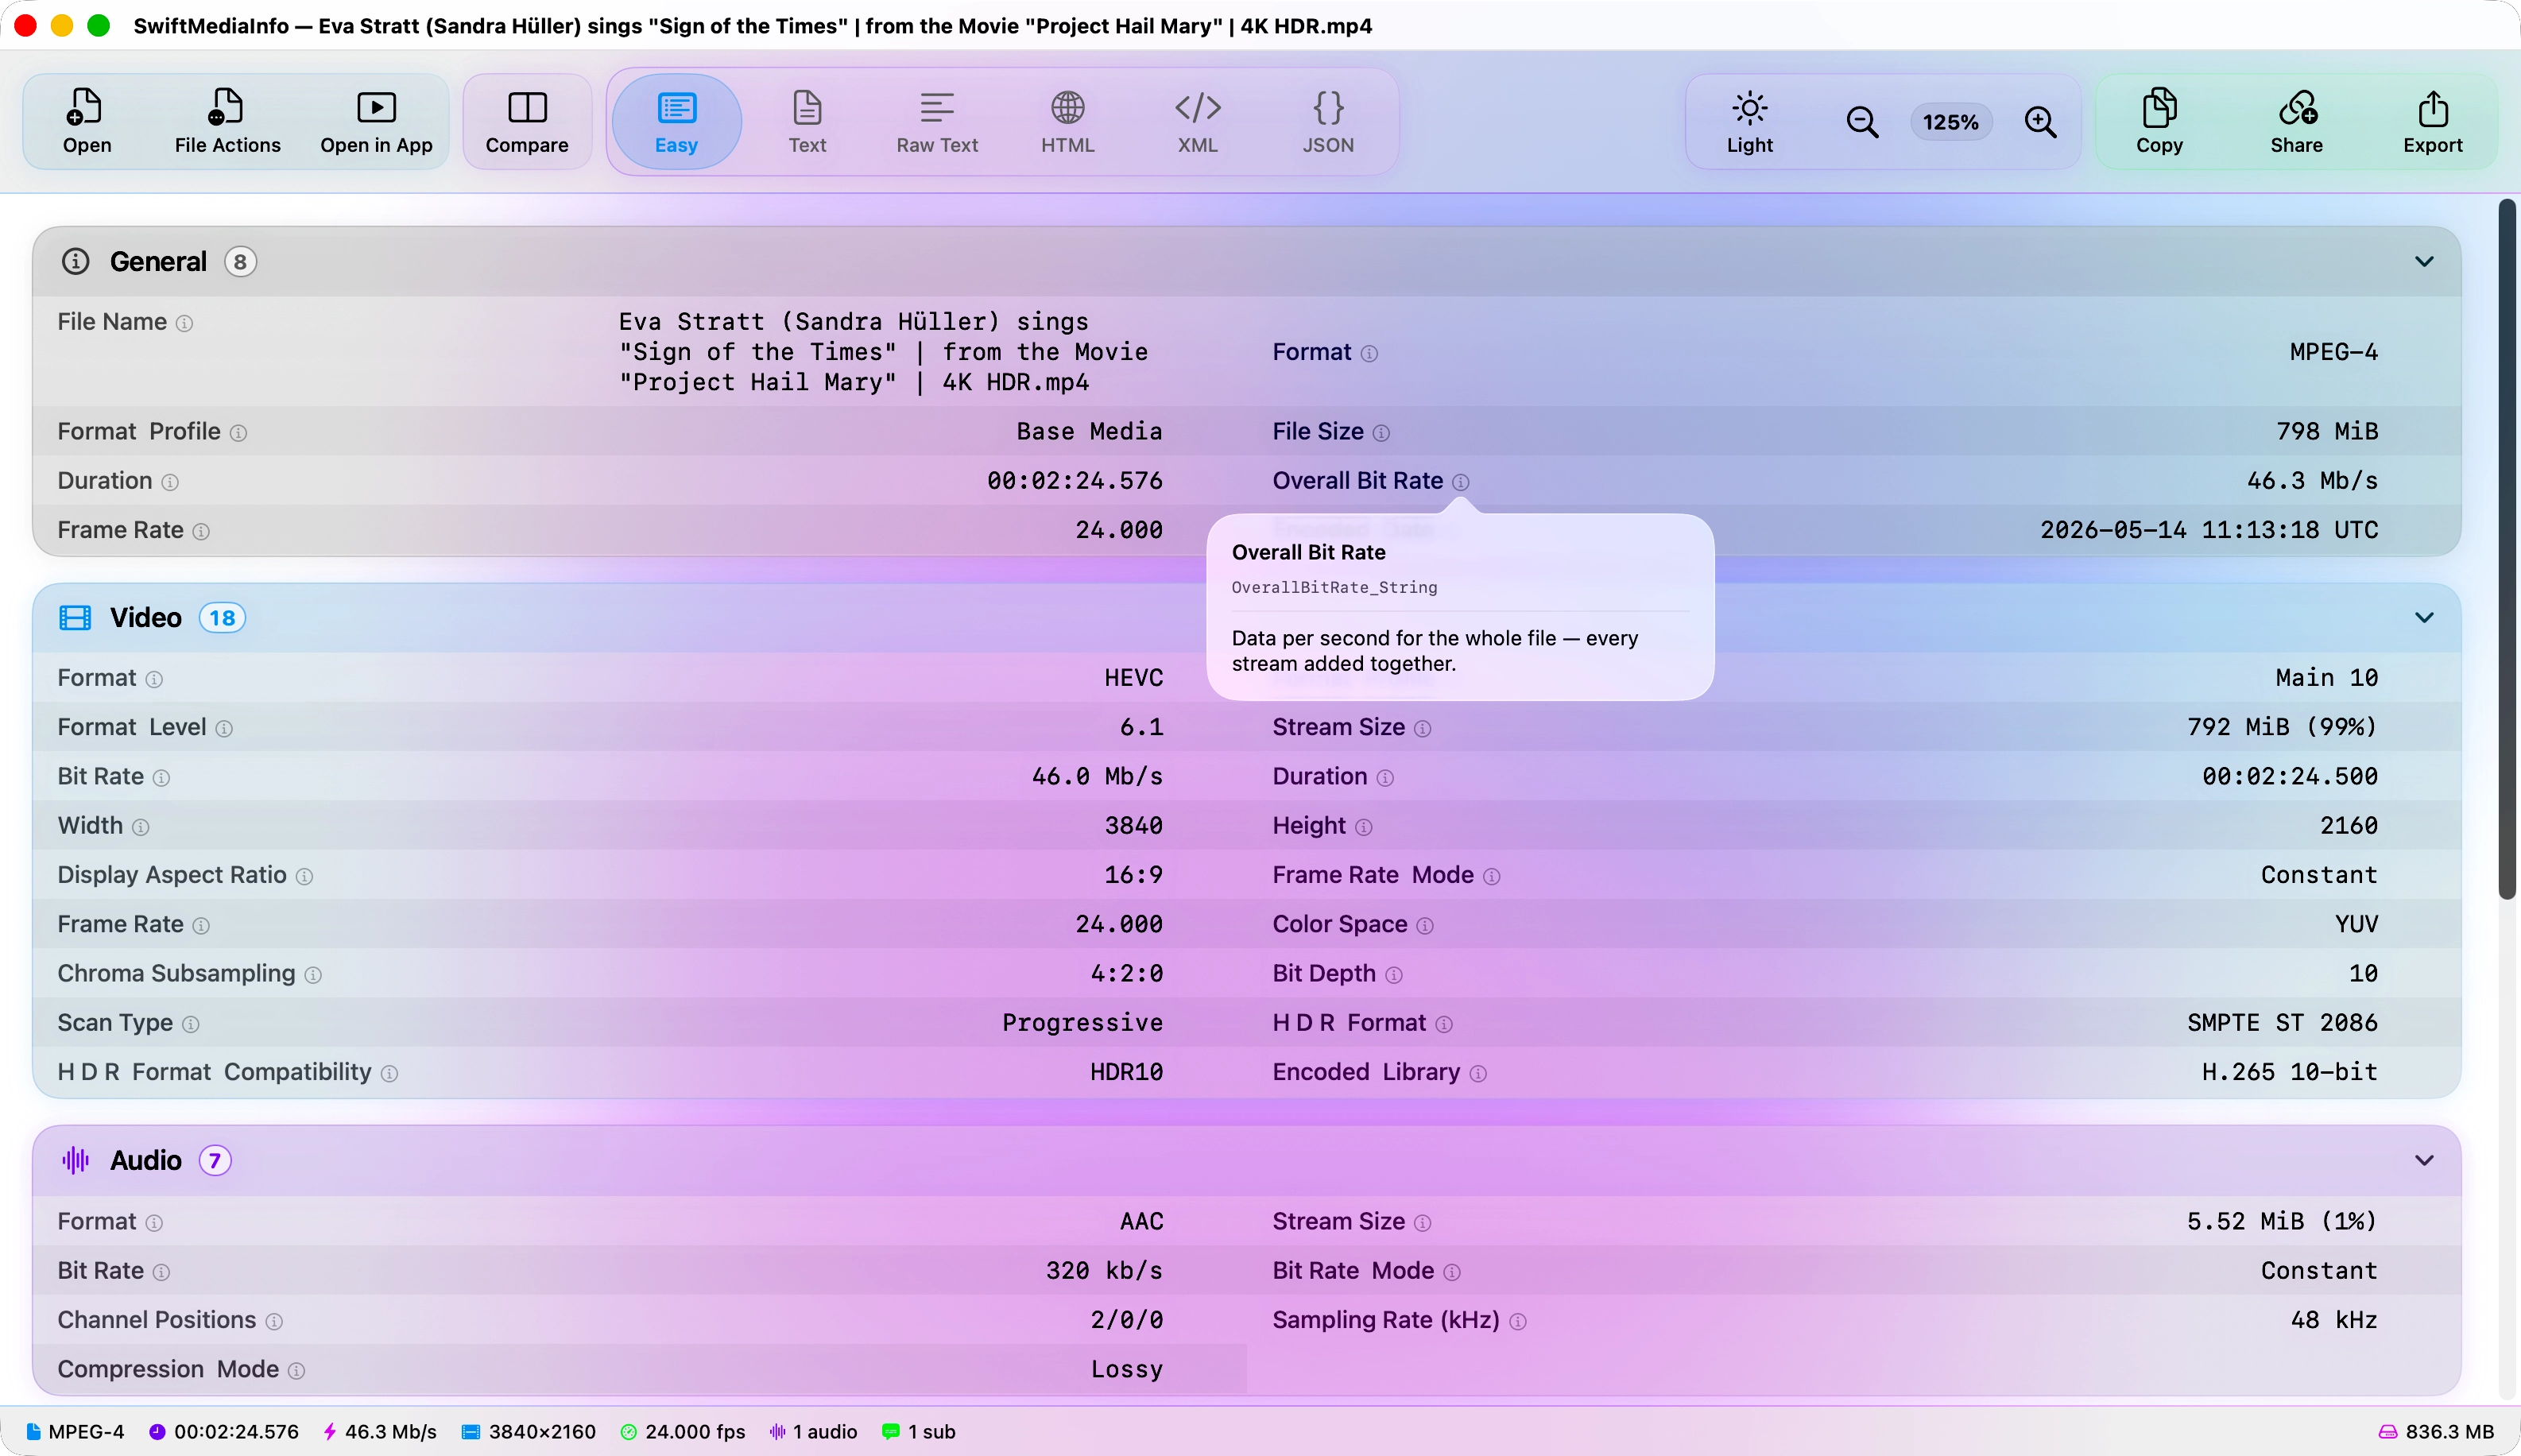
Task: Switch to the Text view tab
Action: (x=807, y=121)
